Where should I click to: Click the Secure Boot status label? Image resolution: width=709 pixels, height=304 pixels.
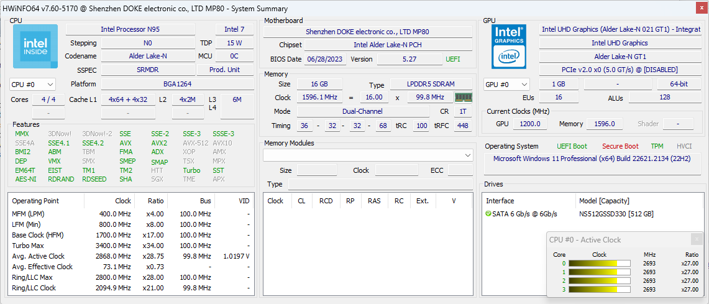coord(620,146)
